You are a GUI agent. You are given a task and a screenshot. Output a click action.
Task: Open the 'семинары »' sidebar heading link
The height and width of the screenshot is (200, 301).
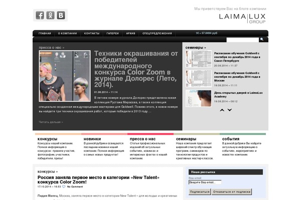pos(196,47)
